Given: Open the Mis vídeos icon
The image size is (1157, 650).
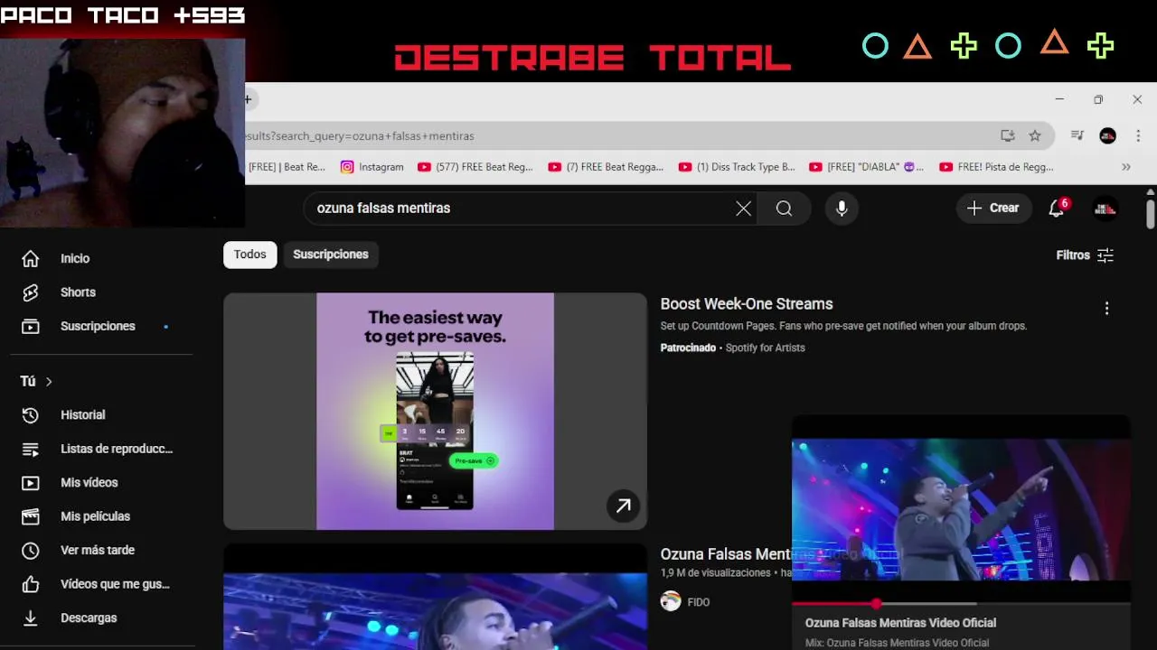Looking at the screenshot, I should [31, 483].
